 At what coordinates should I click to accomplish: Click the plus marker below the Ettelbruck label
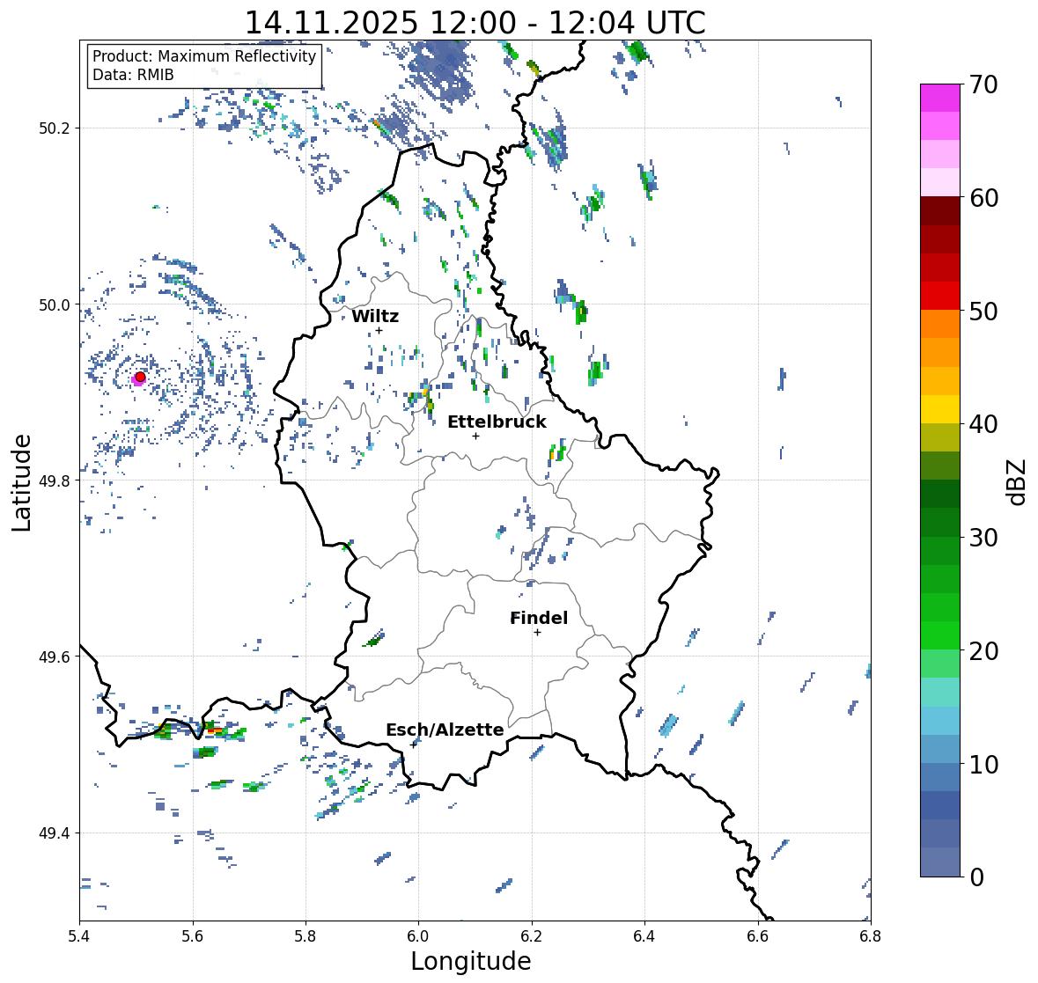coord(475,436)
